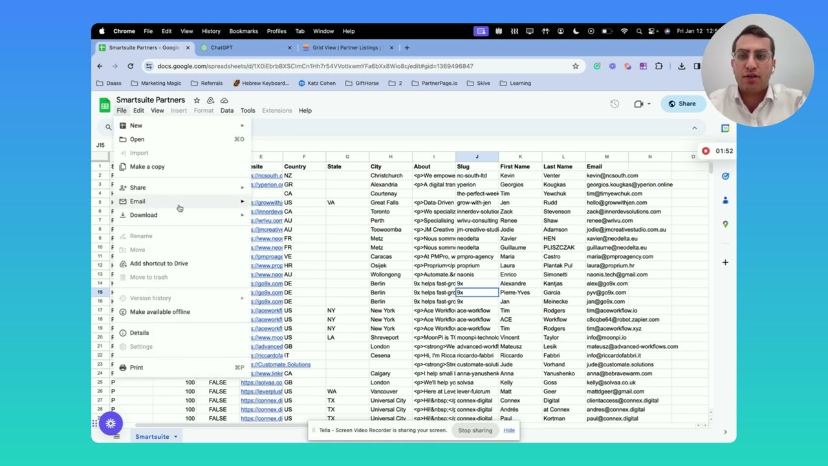This screenshot has height=466, width=828.
Task: Expand the Share submenu in File menu
Action: (x=182, y=188)
